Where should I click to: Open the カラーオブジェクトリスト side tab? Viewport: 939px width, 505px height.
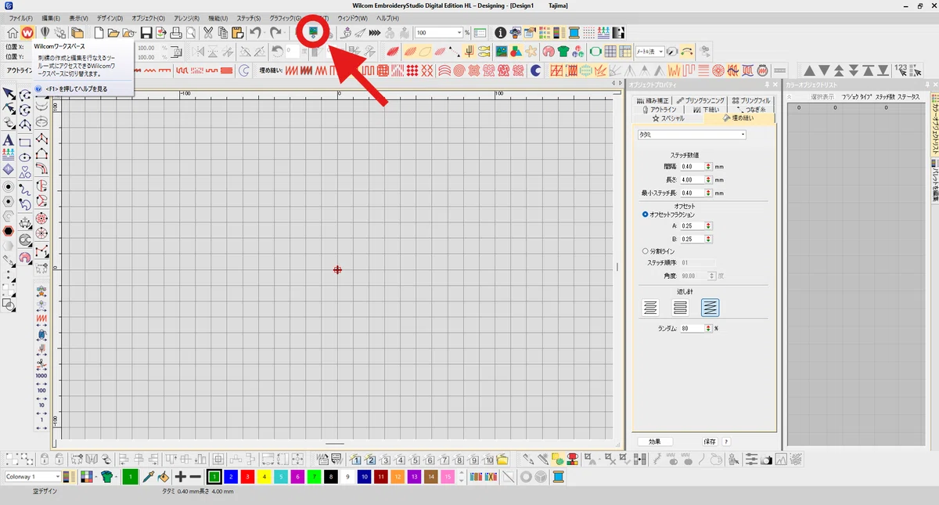tap(934, 125)
